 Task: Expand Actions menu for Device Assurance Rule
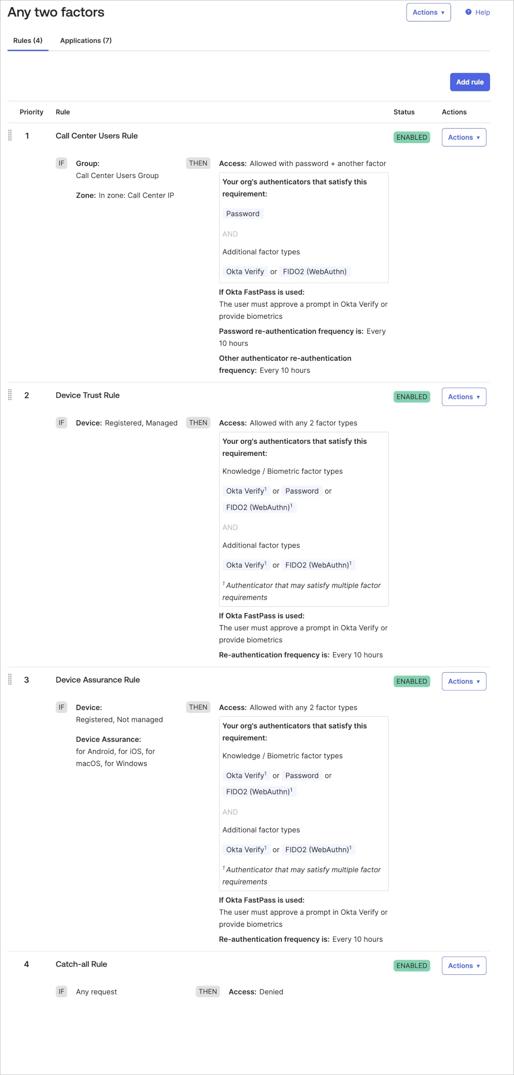tap(463, 682)
